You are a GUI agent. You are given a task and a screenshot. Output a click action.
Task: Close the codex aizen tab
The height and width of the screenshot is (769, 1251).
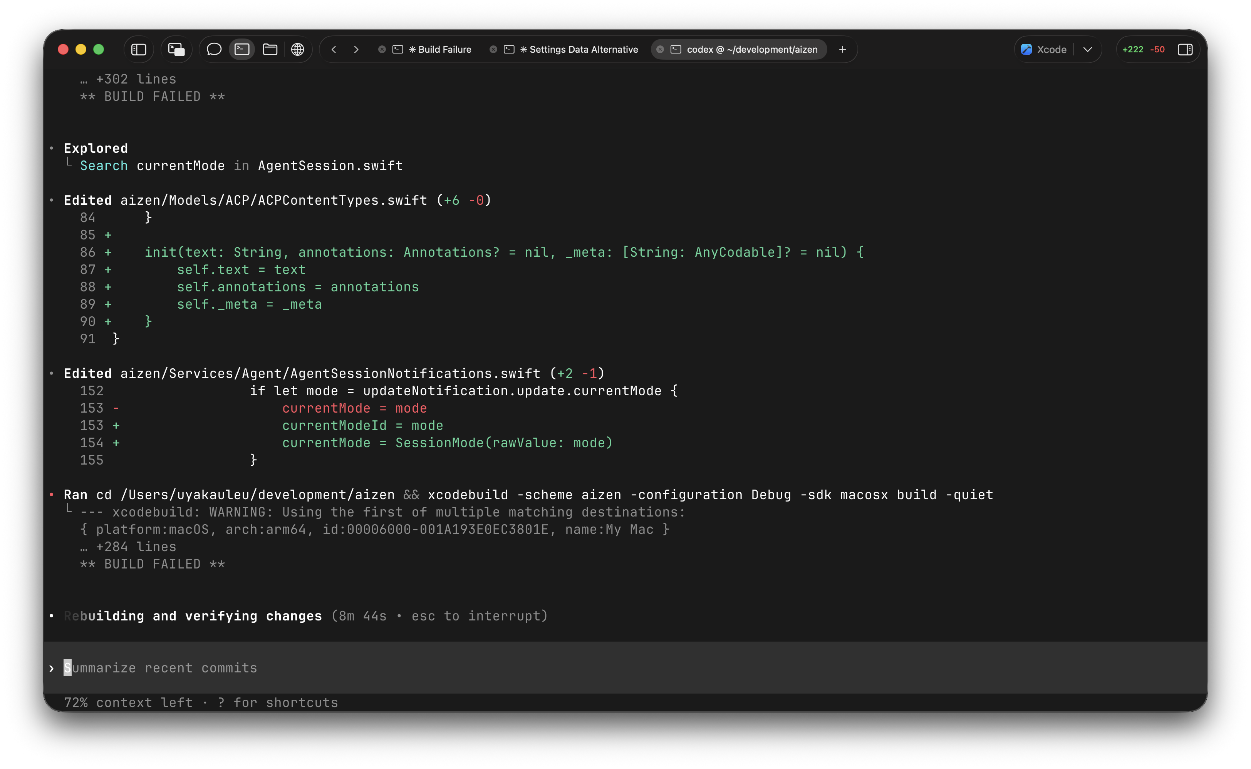[x=660, y=49]
